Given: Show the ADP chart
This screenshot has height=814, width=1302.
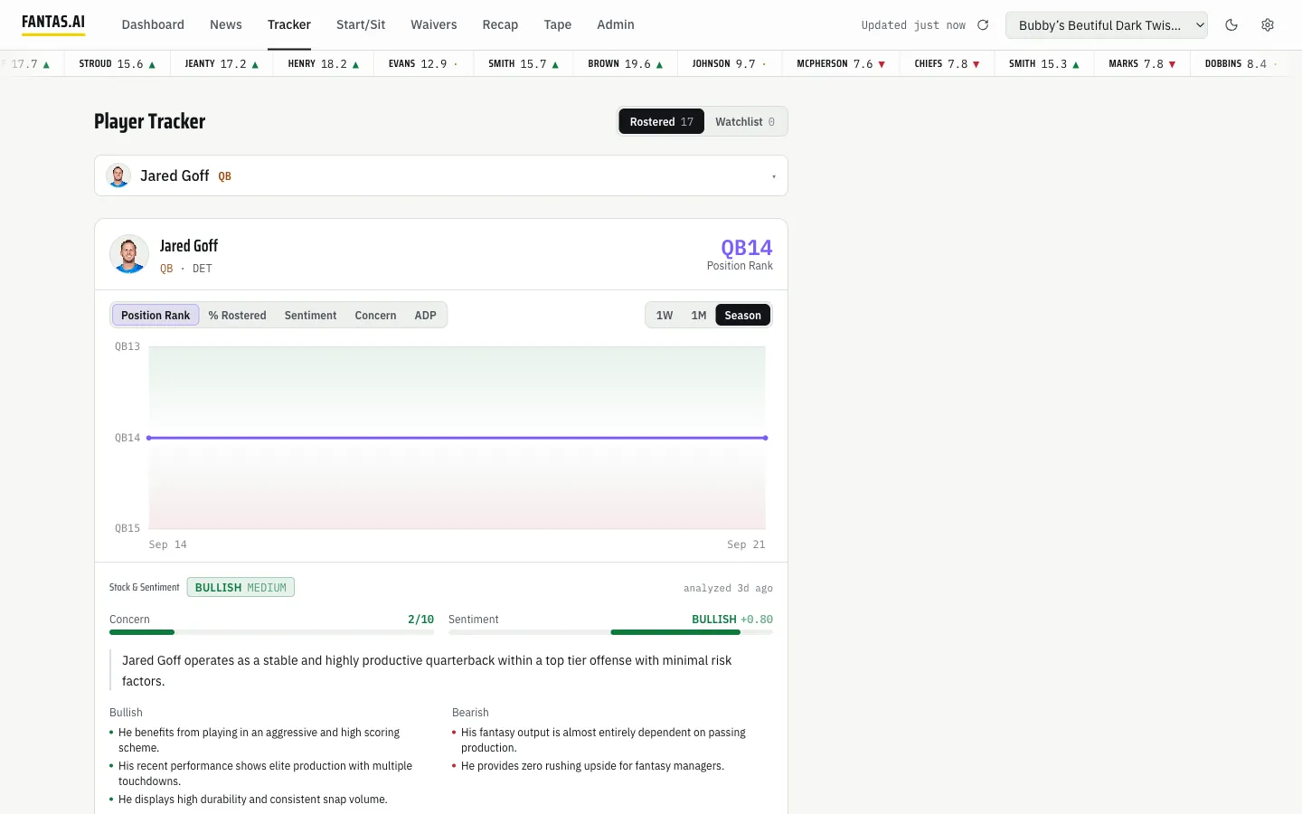Looking at the screenshot, I should point(425,316).
